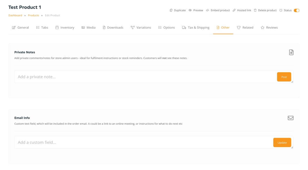This screenshot has height=170, width=308.
Task: Open the Inventory tab
Action: 65,28
